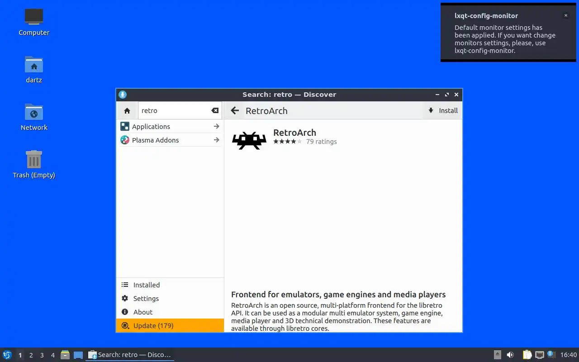Click the 16:40 clock
This screenshot has height=362, width=579.
click(569, 355)
